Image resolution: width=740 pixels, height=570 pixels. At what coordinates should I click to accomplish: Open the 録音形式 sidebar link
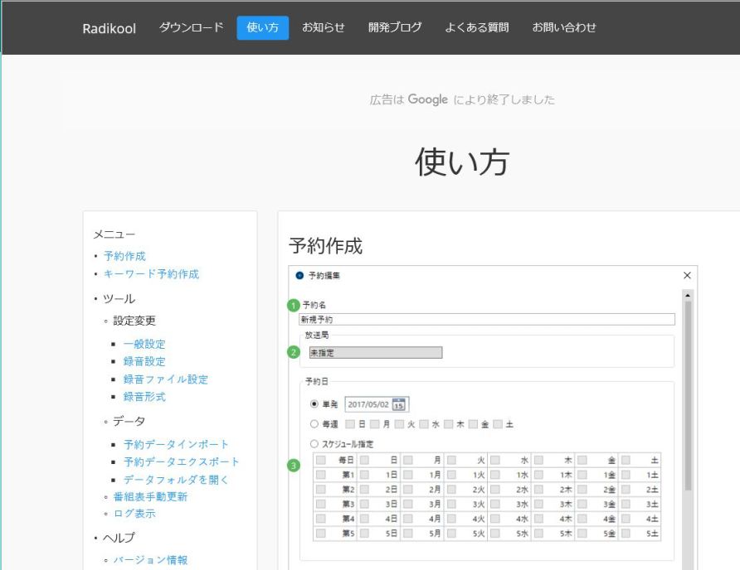[144, 397]
